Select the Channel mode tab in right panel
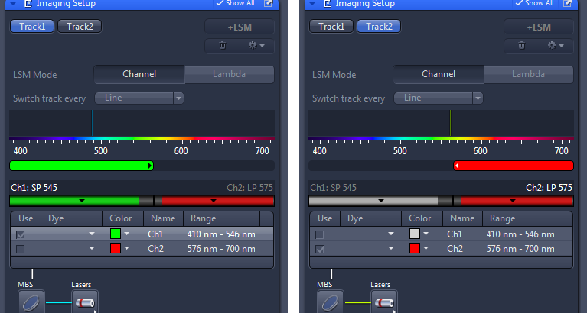Screen dimensions: 587x313 point(439,74)
